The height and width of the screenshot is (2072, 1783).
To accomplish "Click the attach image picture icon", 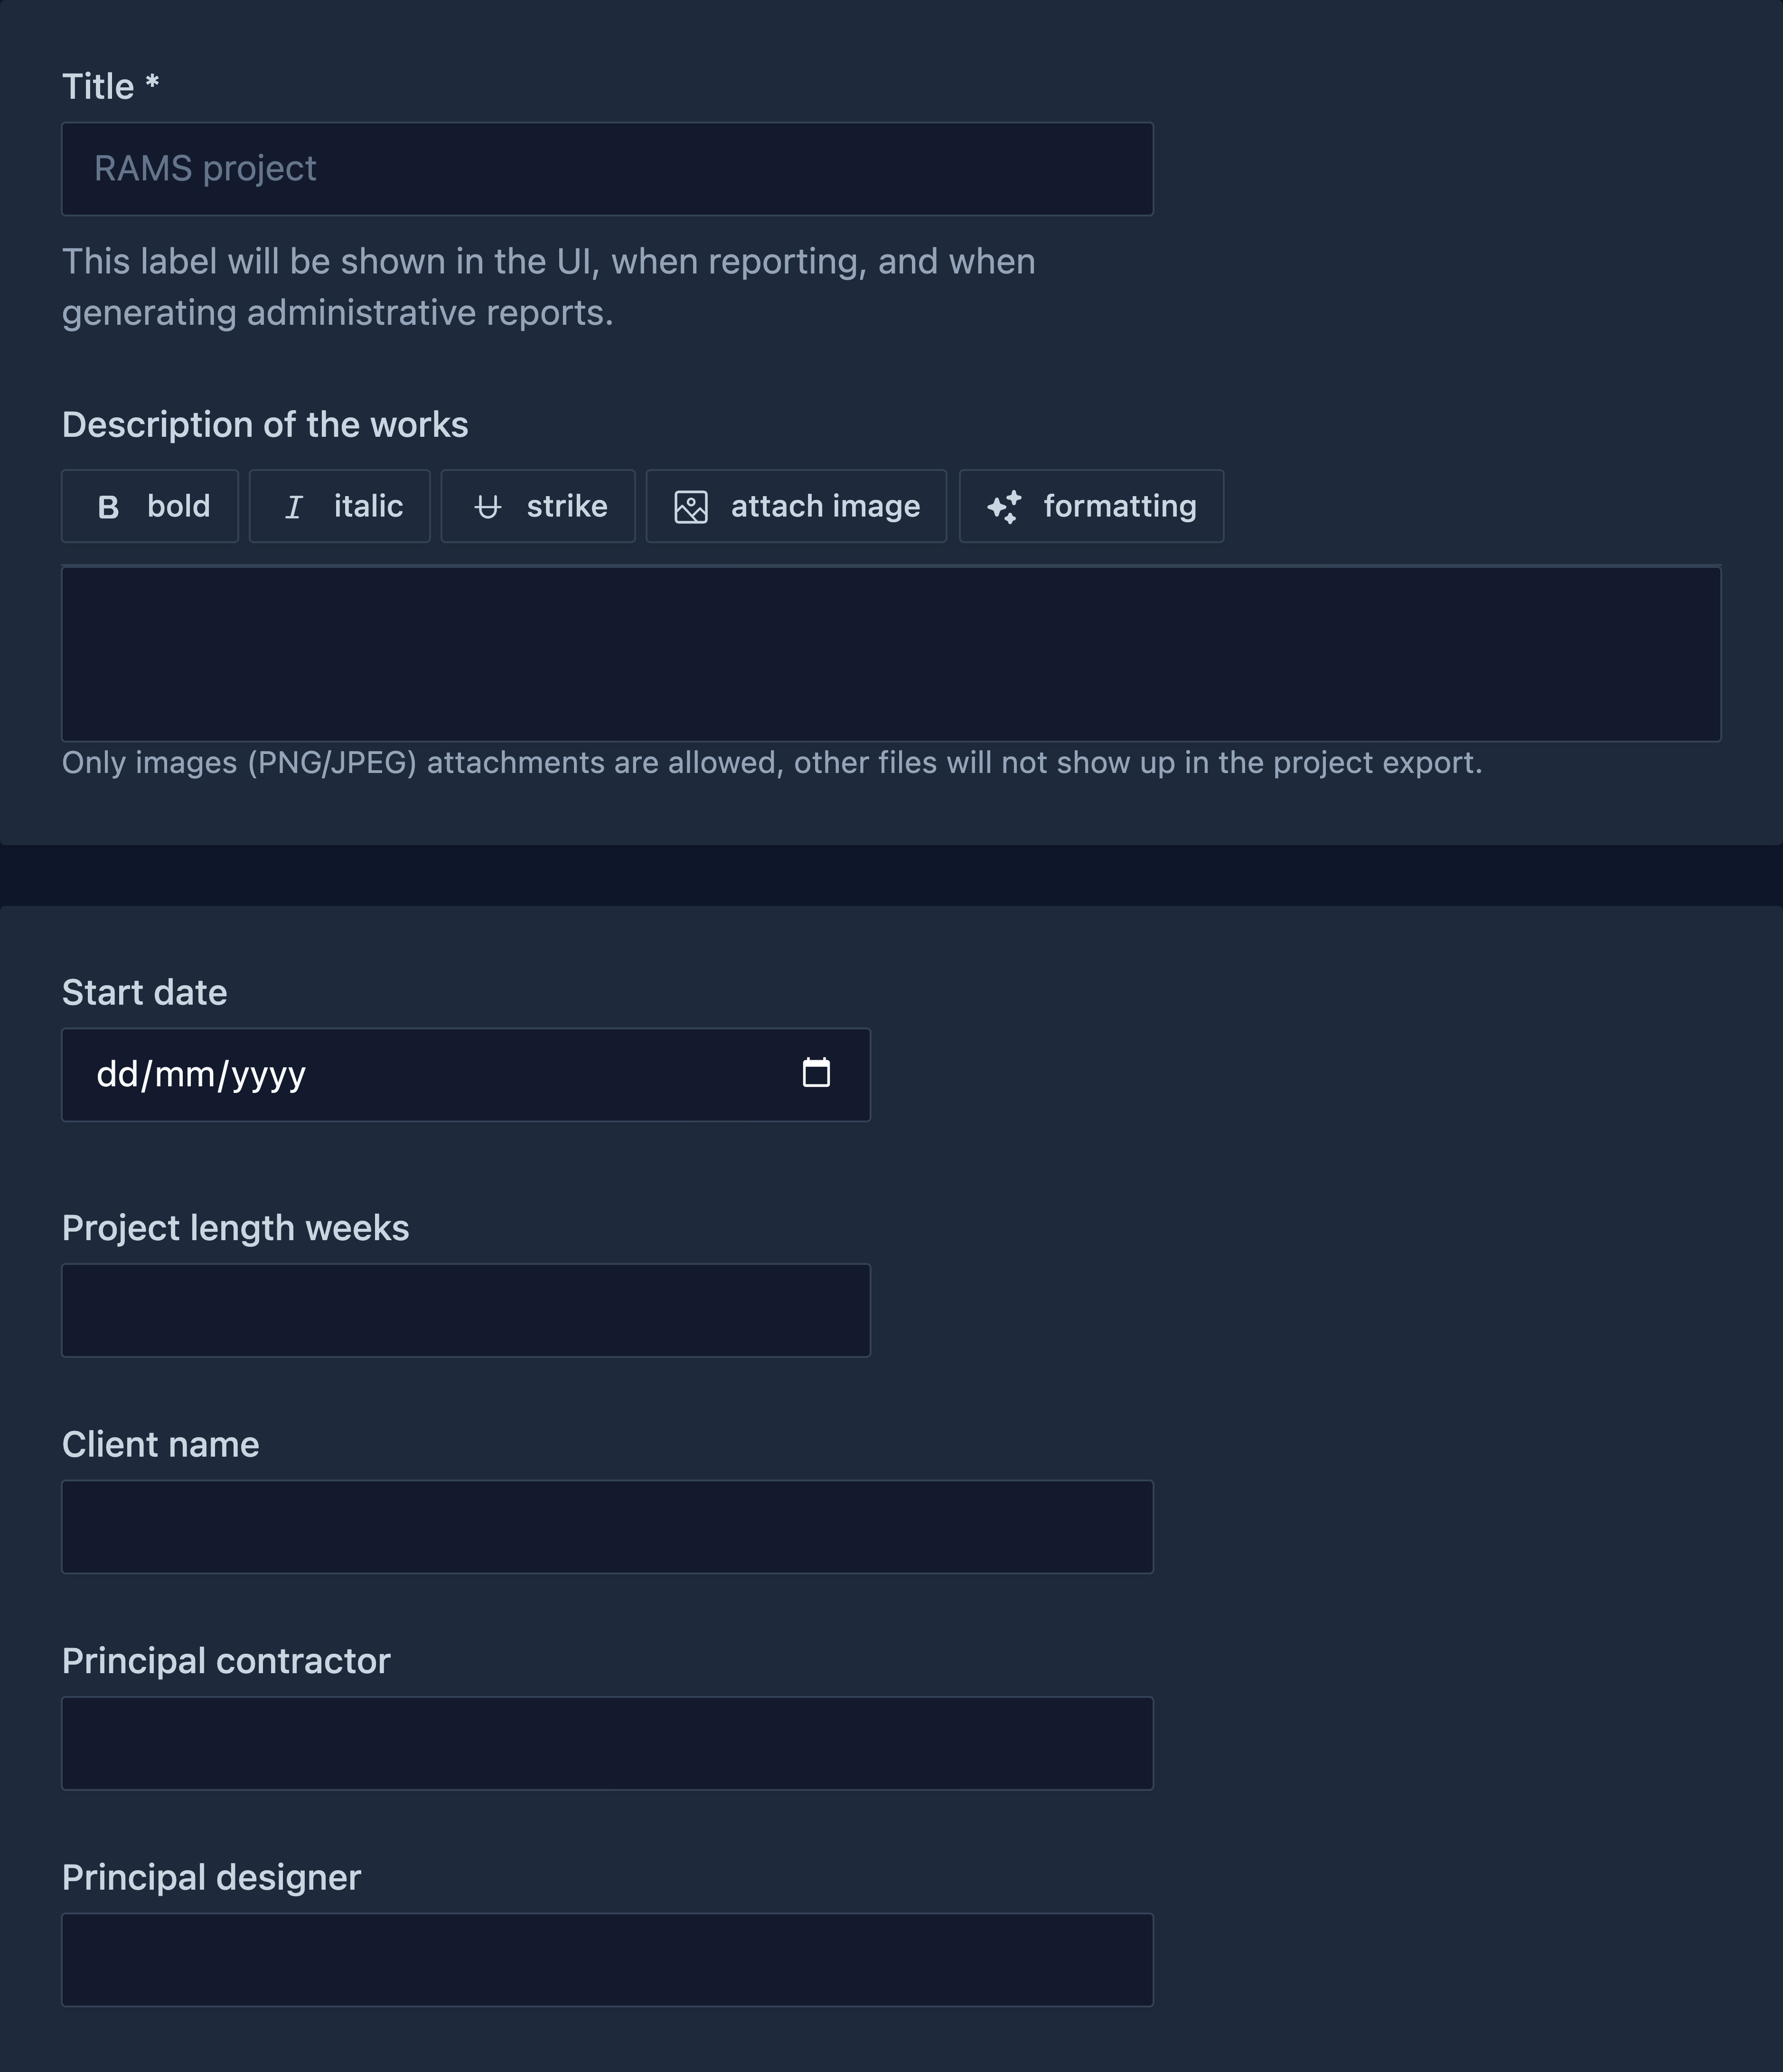I will 691,507.
